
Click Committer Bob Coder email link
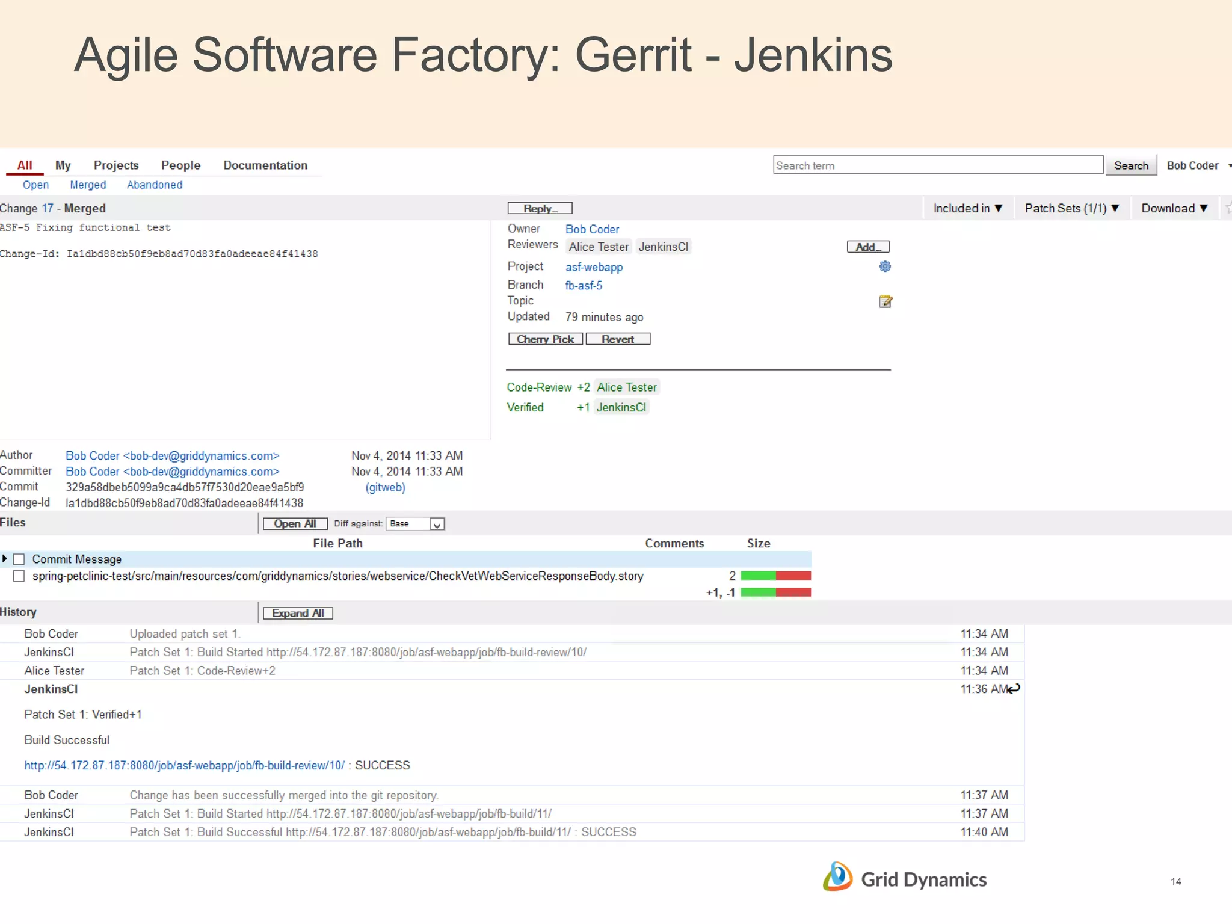tap(172, 472)
